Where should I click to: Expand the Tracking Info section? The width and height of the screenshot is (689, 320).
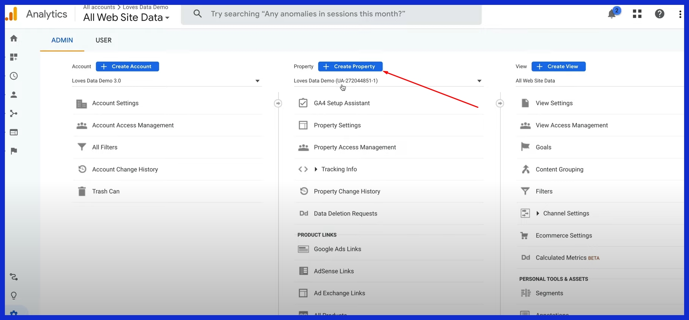tap(316, 169)
